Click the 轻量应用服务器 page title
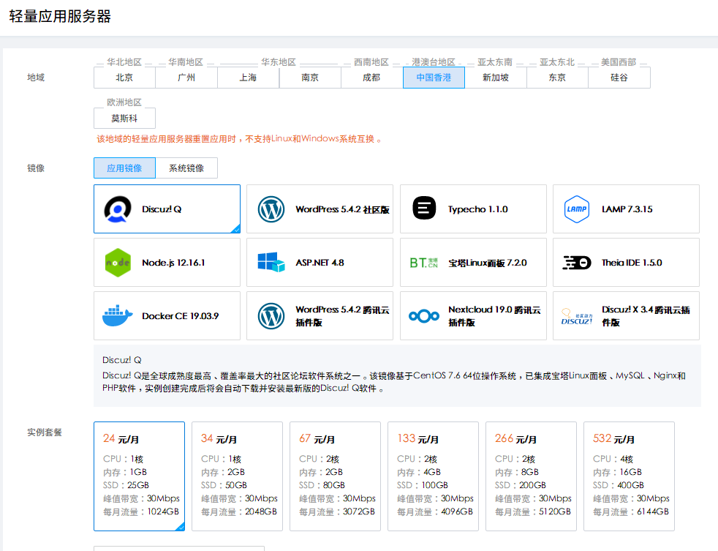This screenshot has height=551, width=718. coord(60,17)
